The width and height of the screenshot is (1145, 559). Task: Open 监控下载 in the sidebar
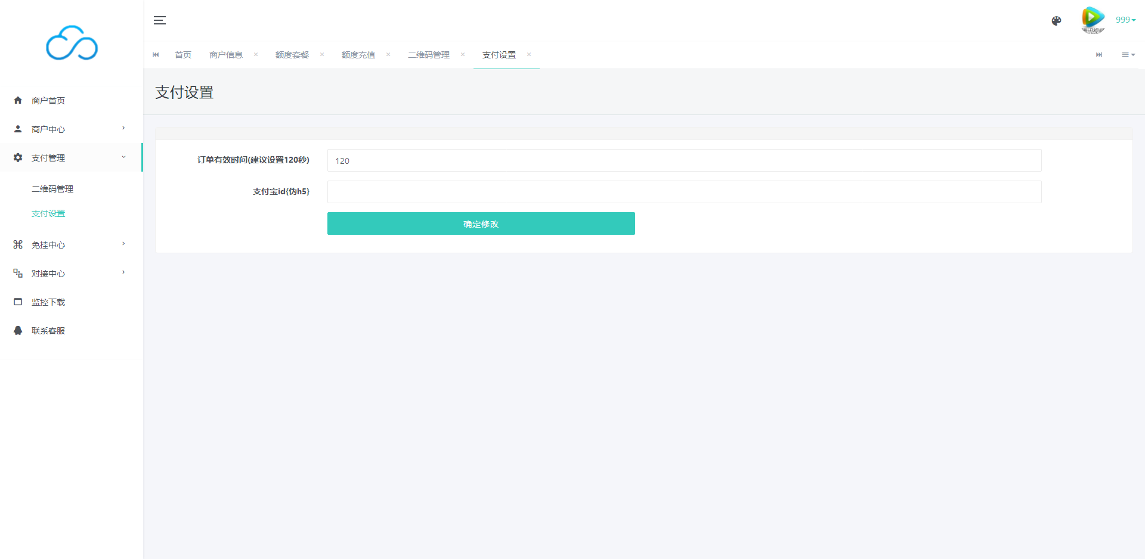(x=48, y=302)
